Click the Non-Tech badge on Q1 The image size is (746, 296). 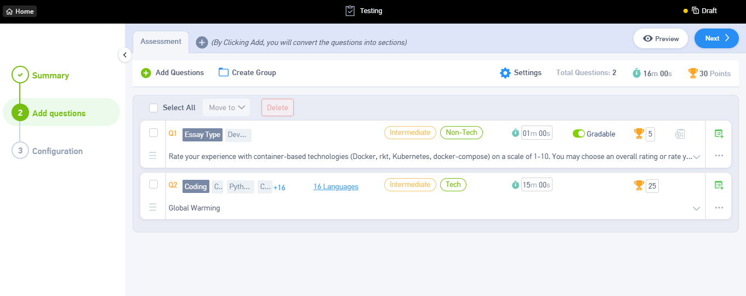pyautogui.click(x=462, y=133)
